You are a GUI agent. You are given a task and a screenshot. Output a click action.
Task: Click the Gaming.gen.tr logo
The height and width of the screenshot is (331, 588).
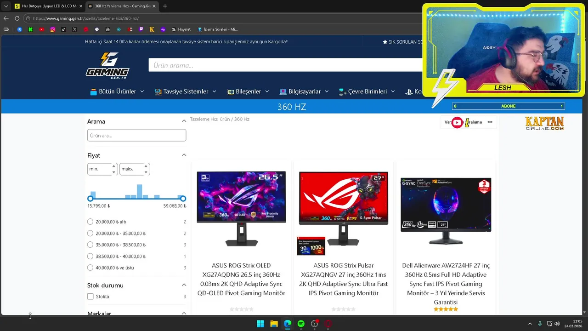pos(107,65)
